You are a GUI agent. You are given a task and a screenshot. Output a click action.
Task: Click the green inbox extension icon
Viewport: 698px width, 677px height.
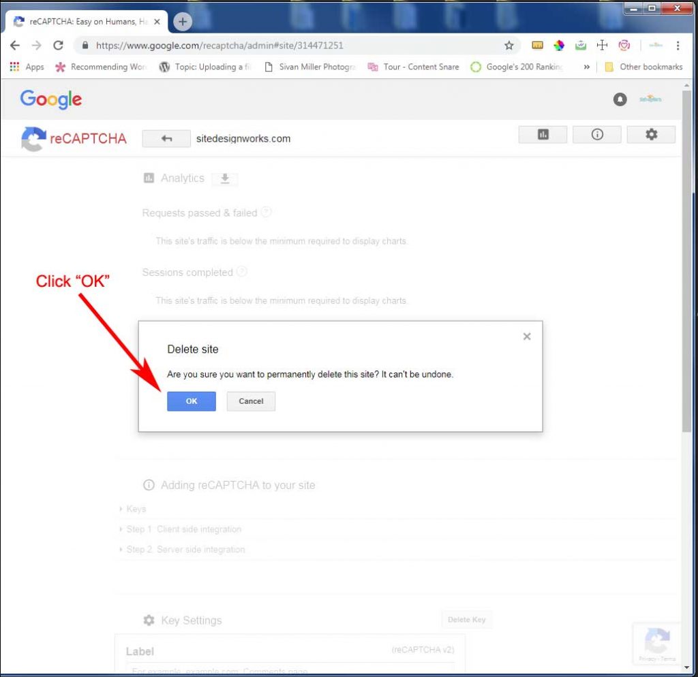tap(581, 45)
